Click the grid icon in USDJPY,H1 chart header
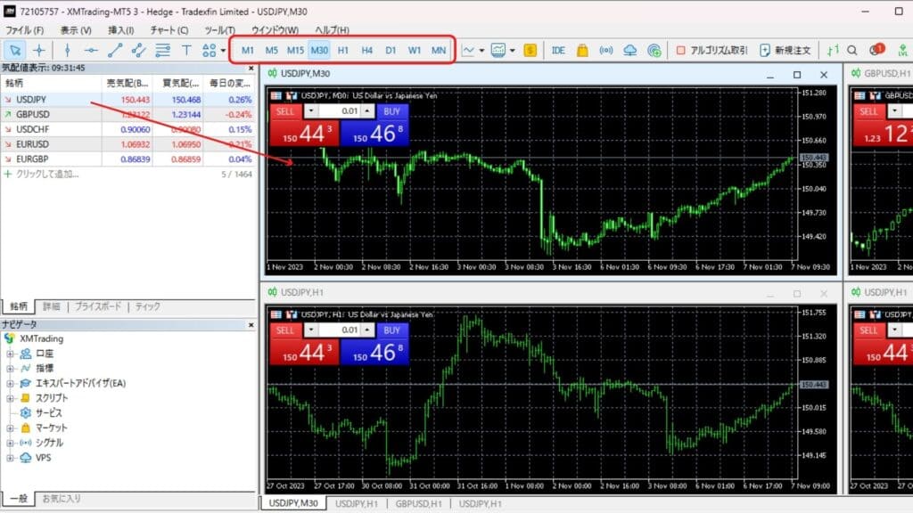 [276, 314]
